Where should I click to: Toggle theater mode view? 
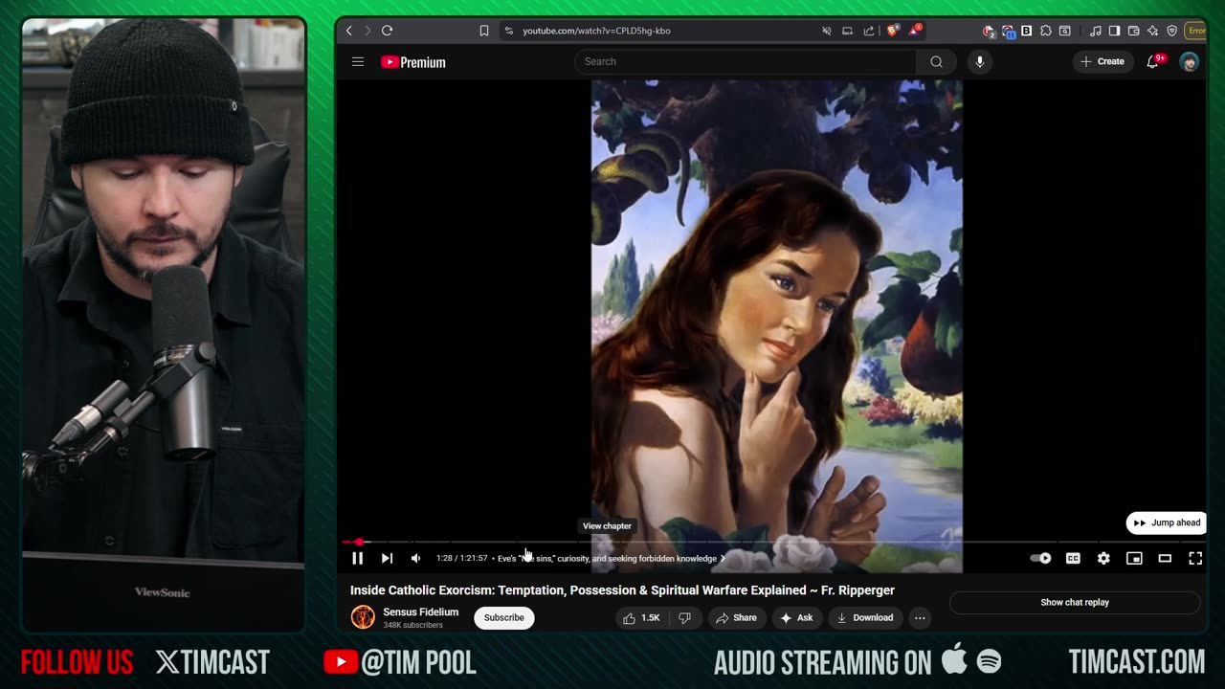[1165, 558]
